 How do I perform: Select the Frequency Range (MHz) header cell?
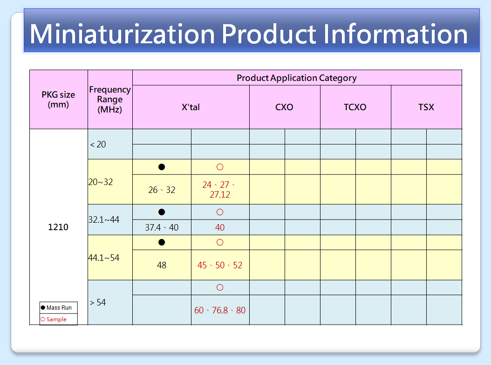click(110, 100)
